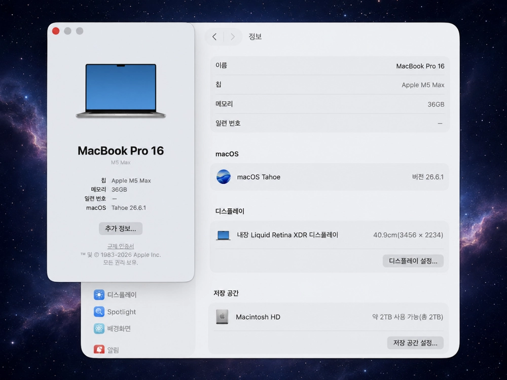Click the 이름 value MacBook Pro 16
This screenshot has width=507, height=380.
tap(420, 66)
